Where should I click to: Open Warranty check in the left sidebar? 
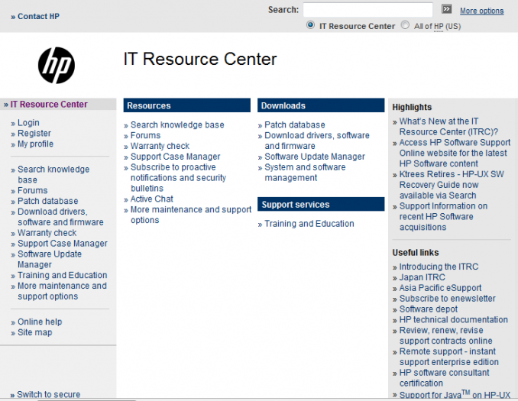(x=47, y=233)
